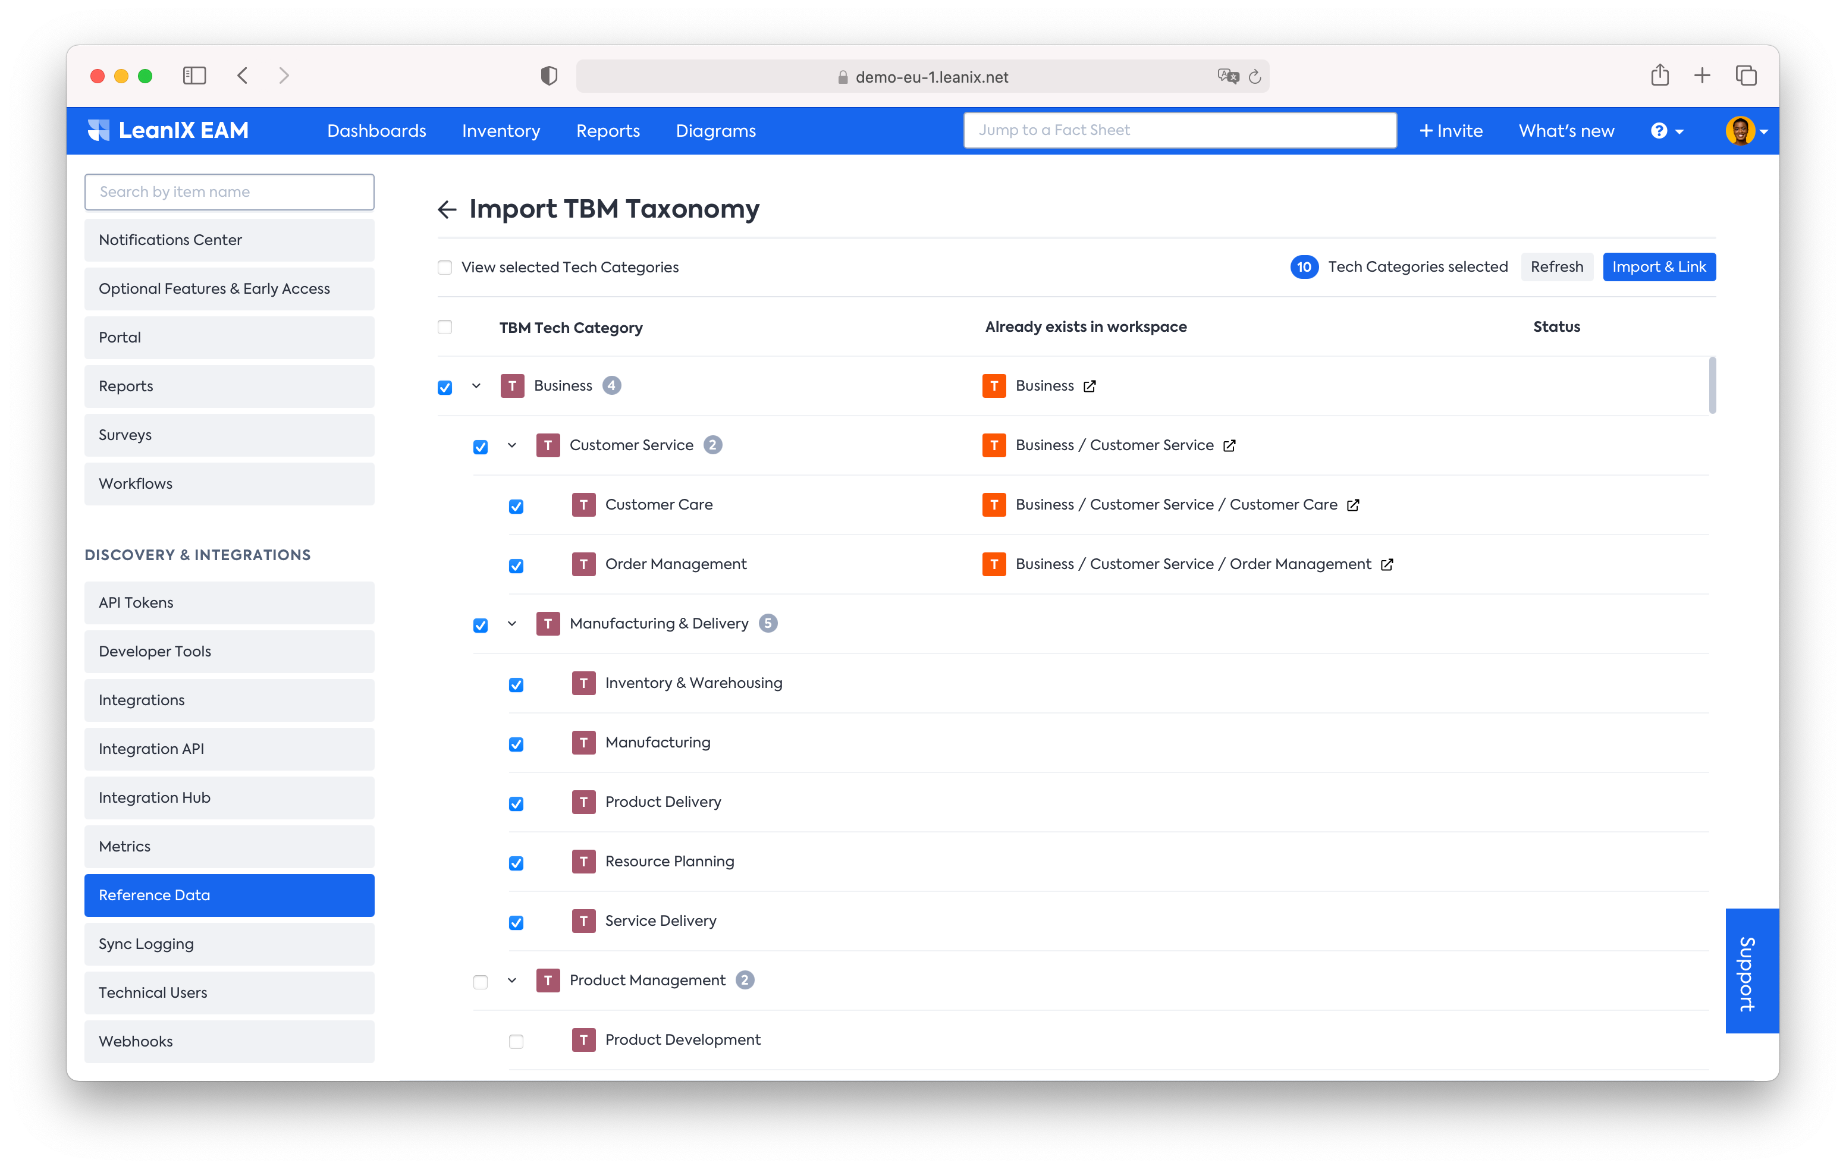Focus the Jump to a Fact Sheet search
This screenshot has width=1846, height=1169.
coord(1180,130)
